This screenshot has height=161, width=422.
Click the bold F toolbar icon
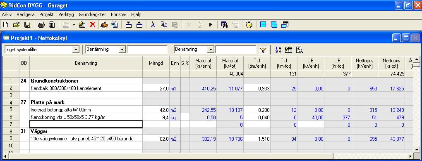[211, 25]
